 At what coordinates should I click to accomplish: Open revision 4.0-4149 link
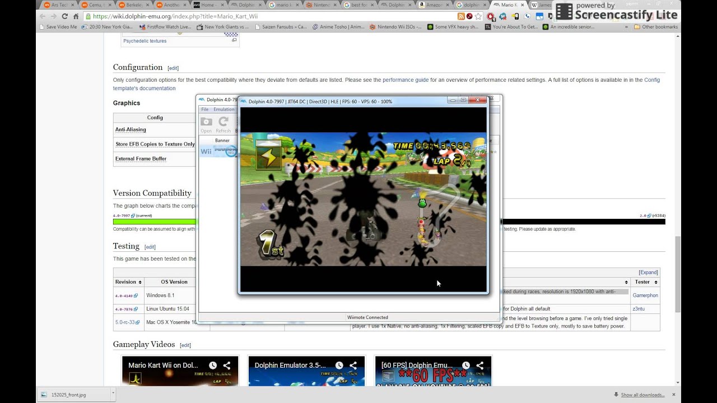pos(126,296)
